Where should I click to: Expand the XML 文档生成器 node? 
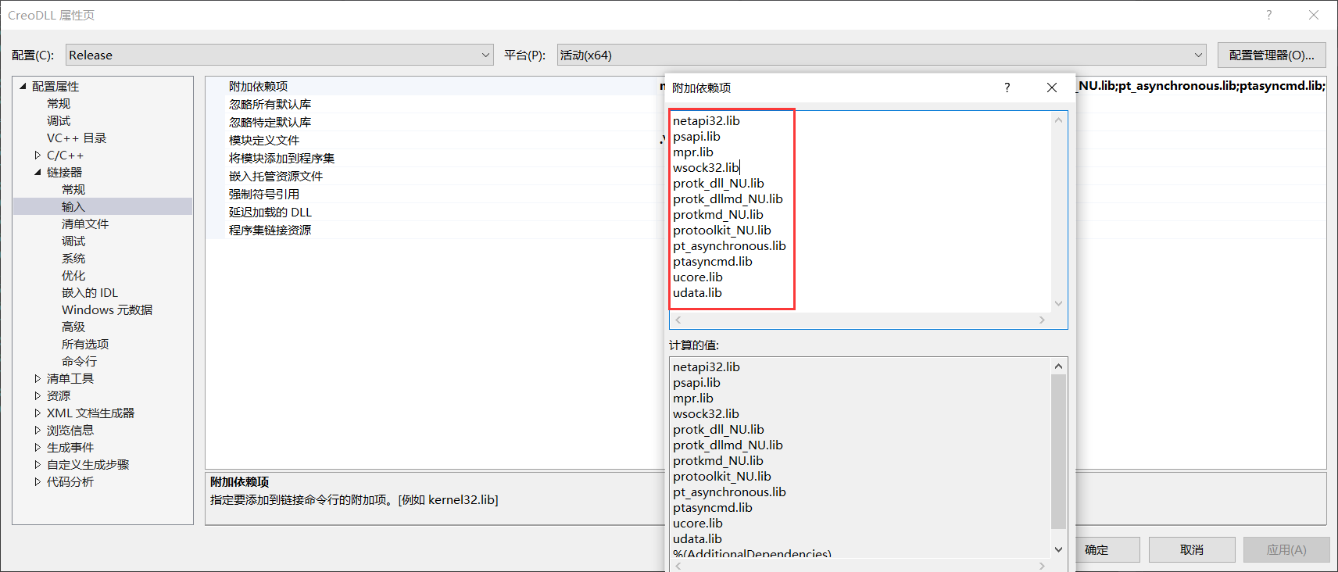38,413
